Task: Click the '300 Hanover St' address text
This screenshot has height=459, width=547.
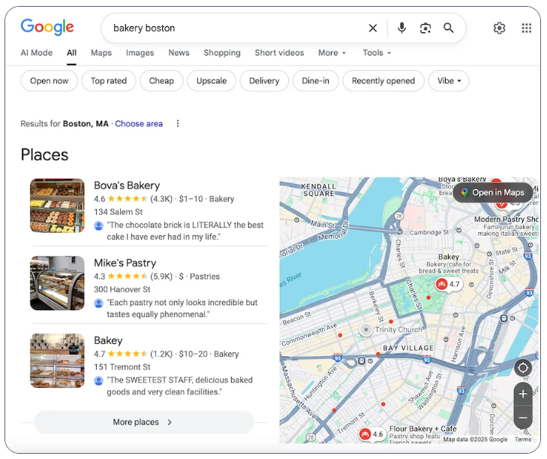Action: click(x=122, y=289)
